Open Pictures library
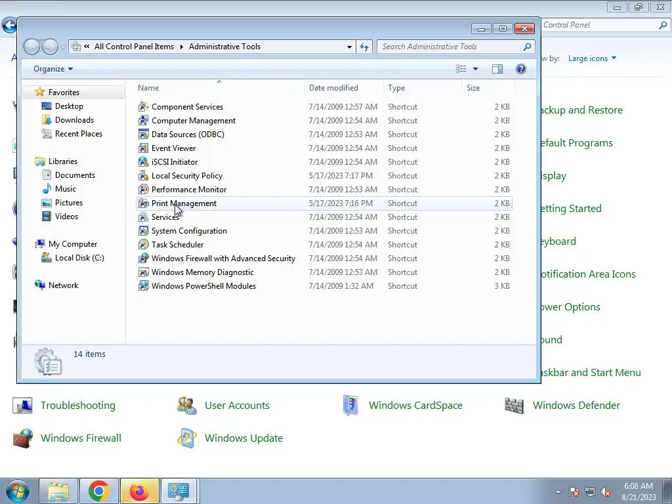The width and height of the screenshot is (672, 504). coord(68,202)
